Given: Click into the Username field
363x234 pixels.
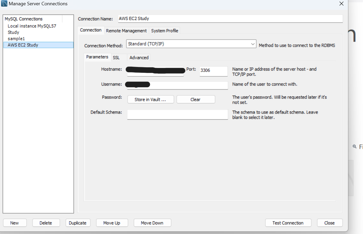Looking at the screenshot, I should pyautogui.click(x=177, y=85).
